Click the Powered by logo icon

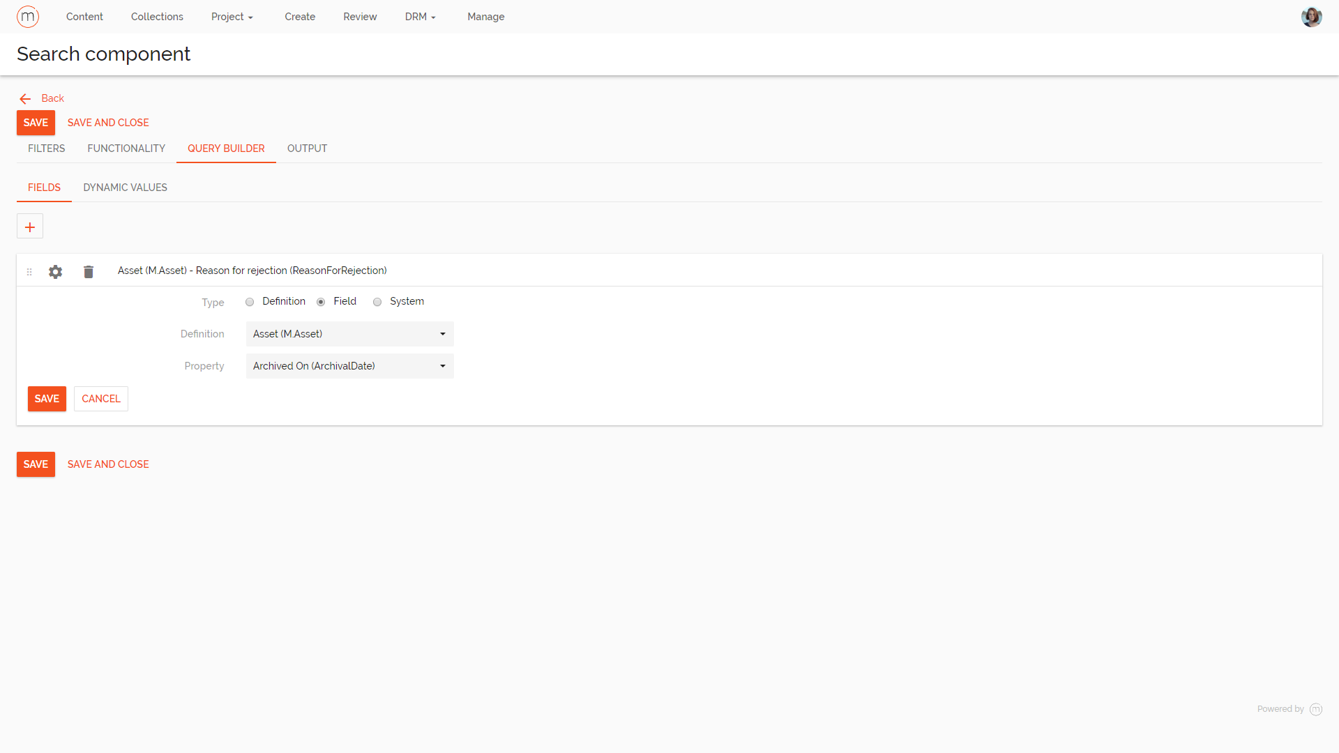pyautogui.click(x=1316, y=708)
